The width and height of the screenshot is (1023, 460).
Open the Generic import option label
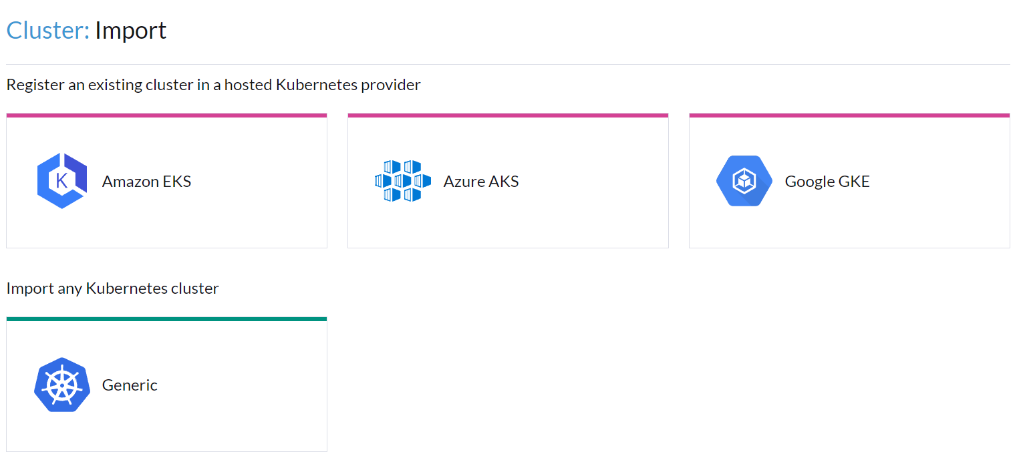click(130, 385)
